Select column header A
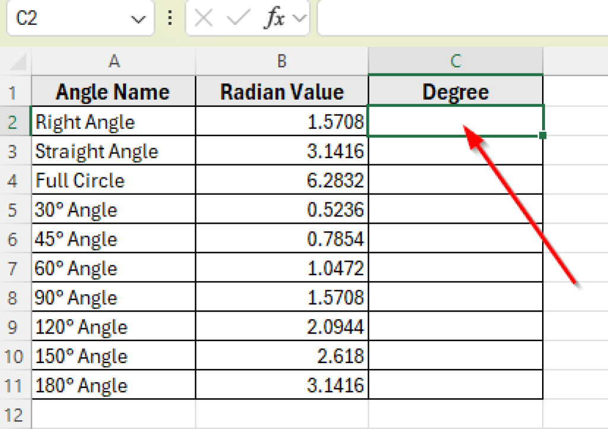The width and height of the screenshot is (608, 429). coord(113,61)
